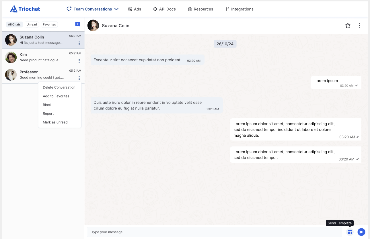Switch to the Favorites filter

[49, 24]
